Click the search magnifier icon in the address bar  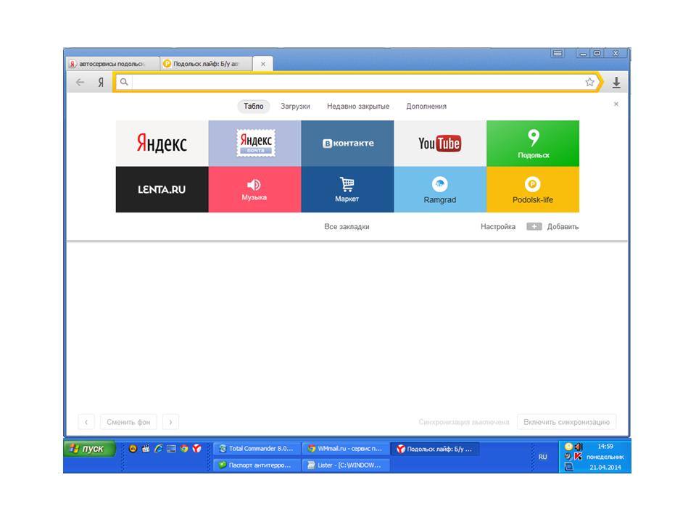point(124,82)
